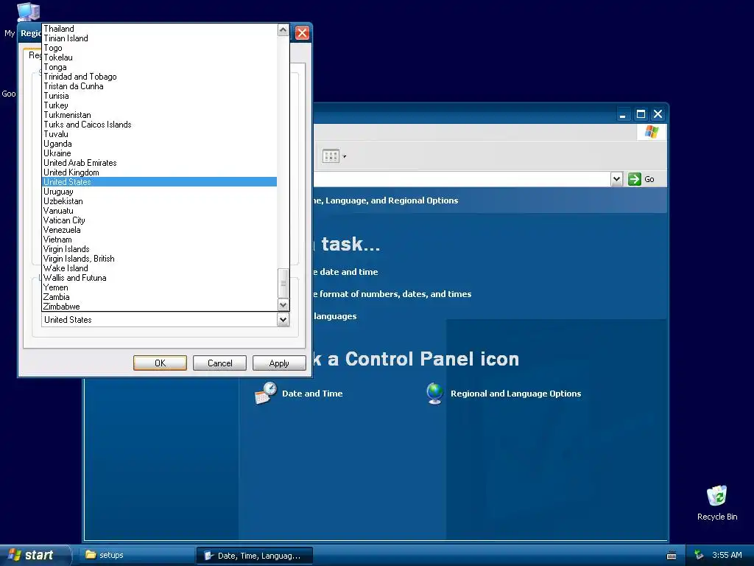
Task: Click the green Go arrow icon
Action: (634, 179)
